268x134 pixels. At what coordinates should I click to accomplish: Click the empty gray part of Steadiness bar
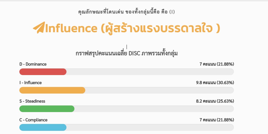click(x=154, y=109)
